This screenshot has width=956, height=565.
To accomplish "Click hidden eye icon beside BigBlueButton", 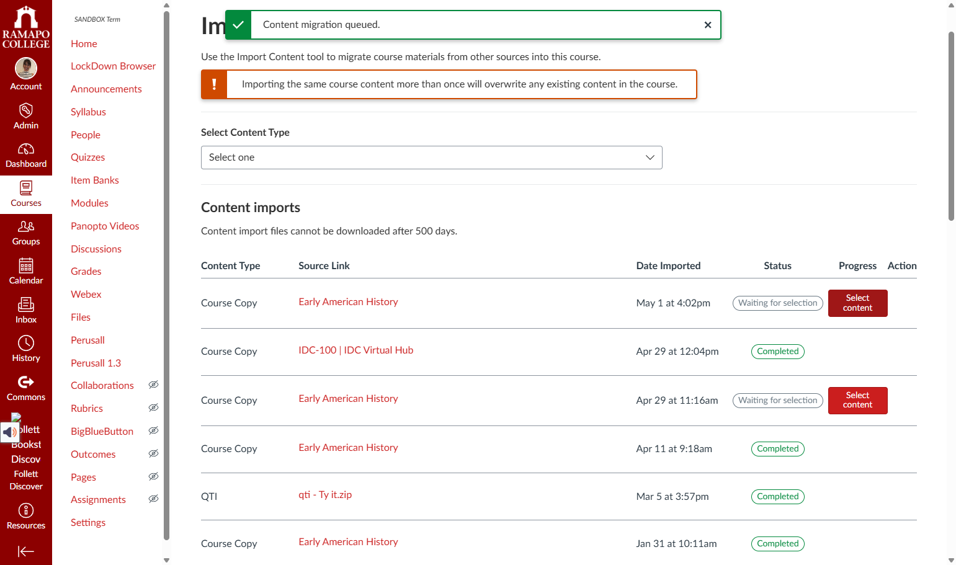I will 153,431.
